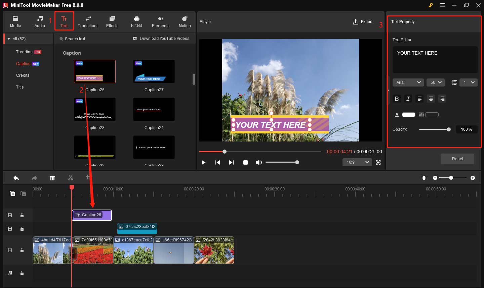The image size is (484, 288).
Task: Switch to the Audio library
Action: point(40,21)
